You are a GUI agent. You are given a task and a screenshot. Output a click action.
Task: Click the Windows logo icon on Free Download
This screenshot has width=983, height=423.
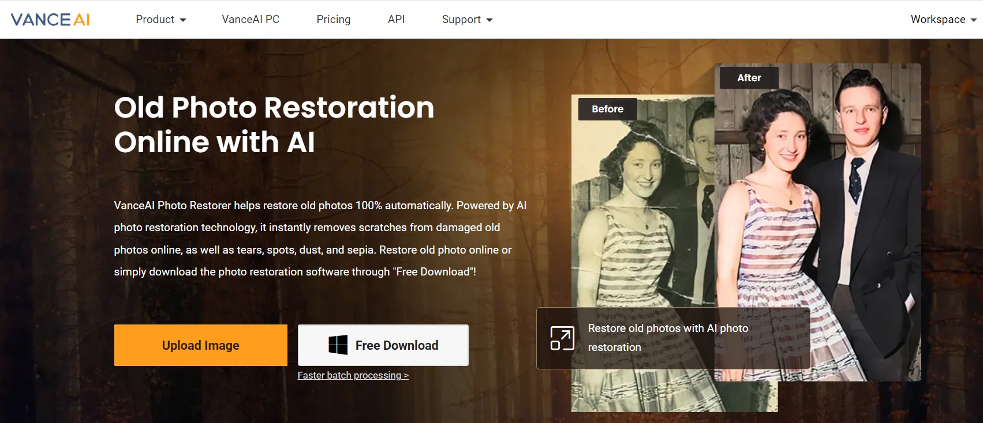(x=338, y=345)
